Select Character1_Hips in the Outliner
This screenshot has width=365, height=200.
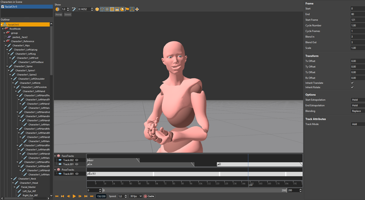point(21,46)
